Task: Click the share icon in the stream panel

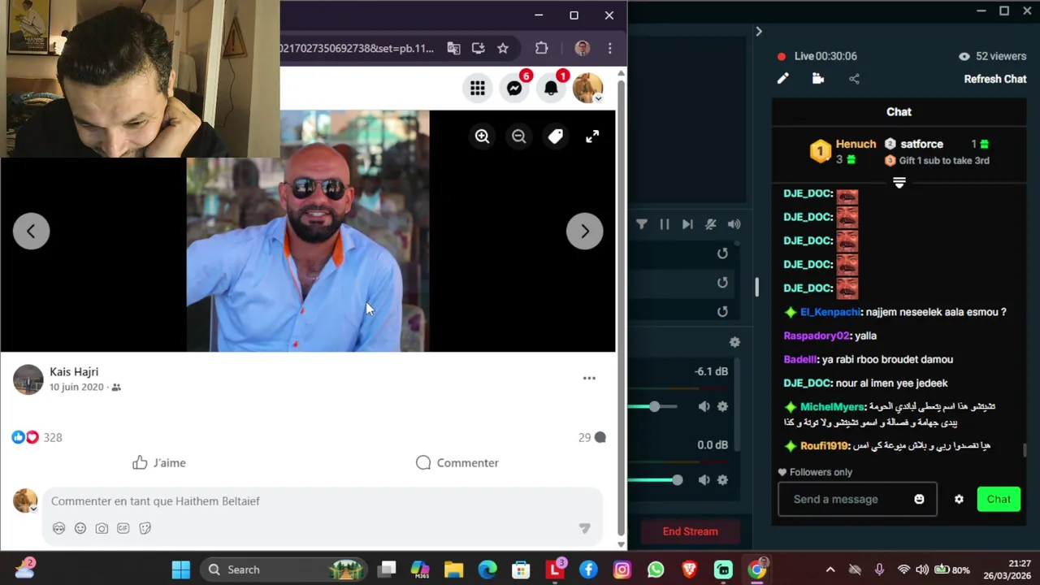Action: click(x=854, y=79)
